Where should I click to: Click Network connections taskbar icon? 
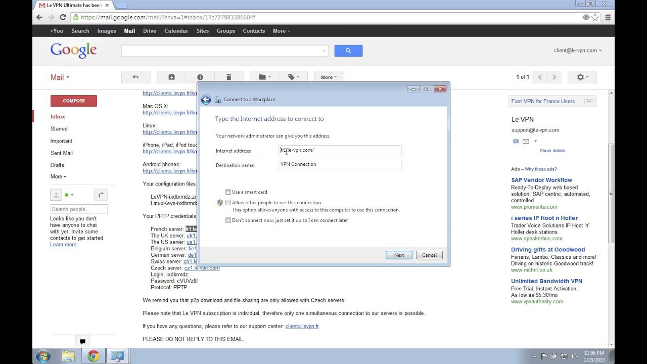click(117, 356)
